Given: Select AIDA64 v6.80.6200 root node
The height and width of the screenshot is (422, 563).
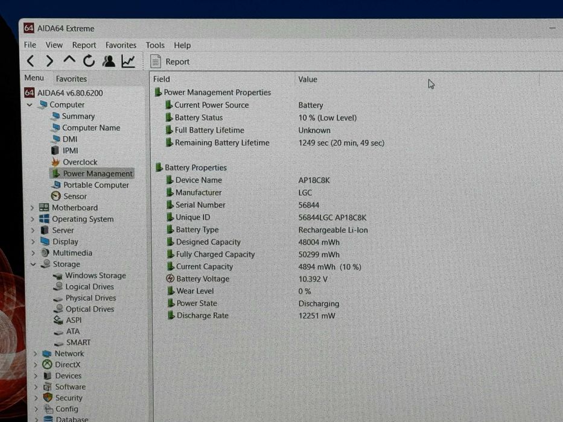Looking at the screenshot, I should [x=63, y=93].
